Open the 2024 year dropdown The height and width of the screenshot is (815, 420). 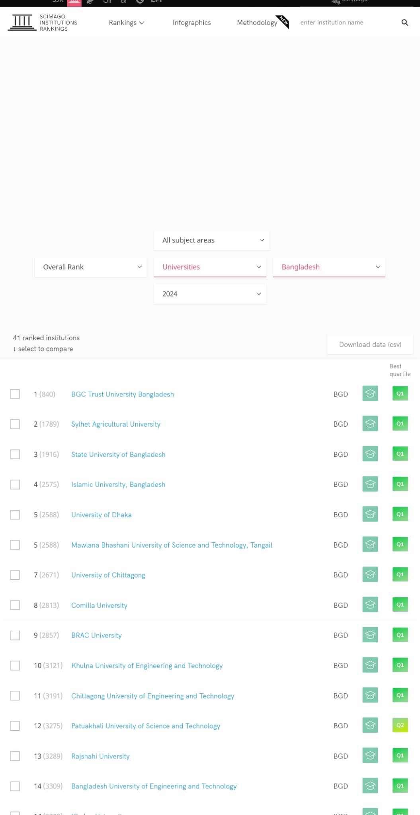pyautogui.click(x=210, y=294)
